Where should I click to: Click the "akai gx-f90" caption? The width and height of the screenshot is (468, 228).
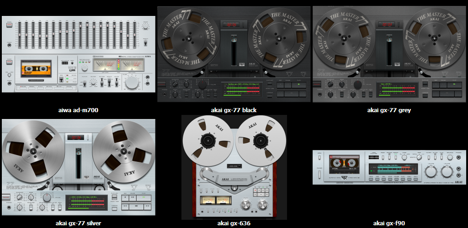coord(389,223)
